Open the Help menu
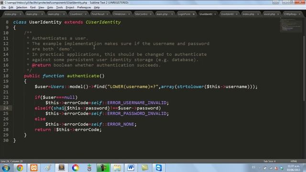The width and height of the screenshot is (306, 172). click(97, 8)
